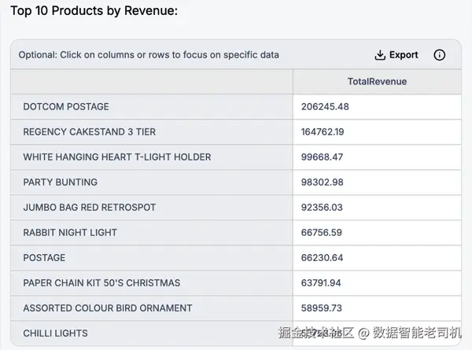This screenshot has width=472, height=350.
Task: Click the POSTAGE product cell
Action: pyautogui.click(x=44, y=258)
